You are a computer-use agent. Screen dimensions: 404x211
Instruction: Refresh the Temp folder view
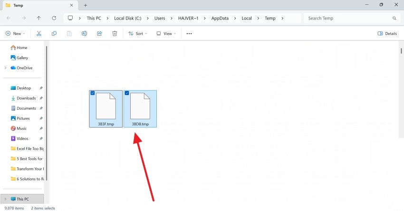click(x=54, y=18)
